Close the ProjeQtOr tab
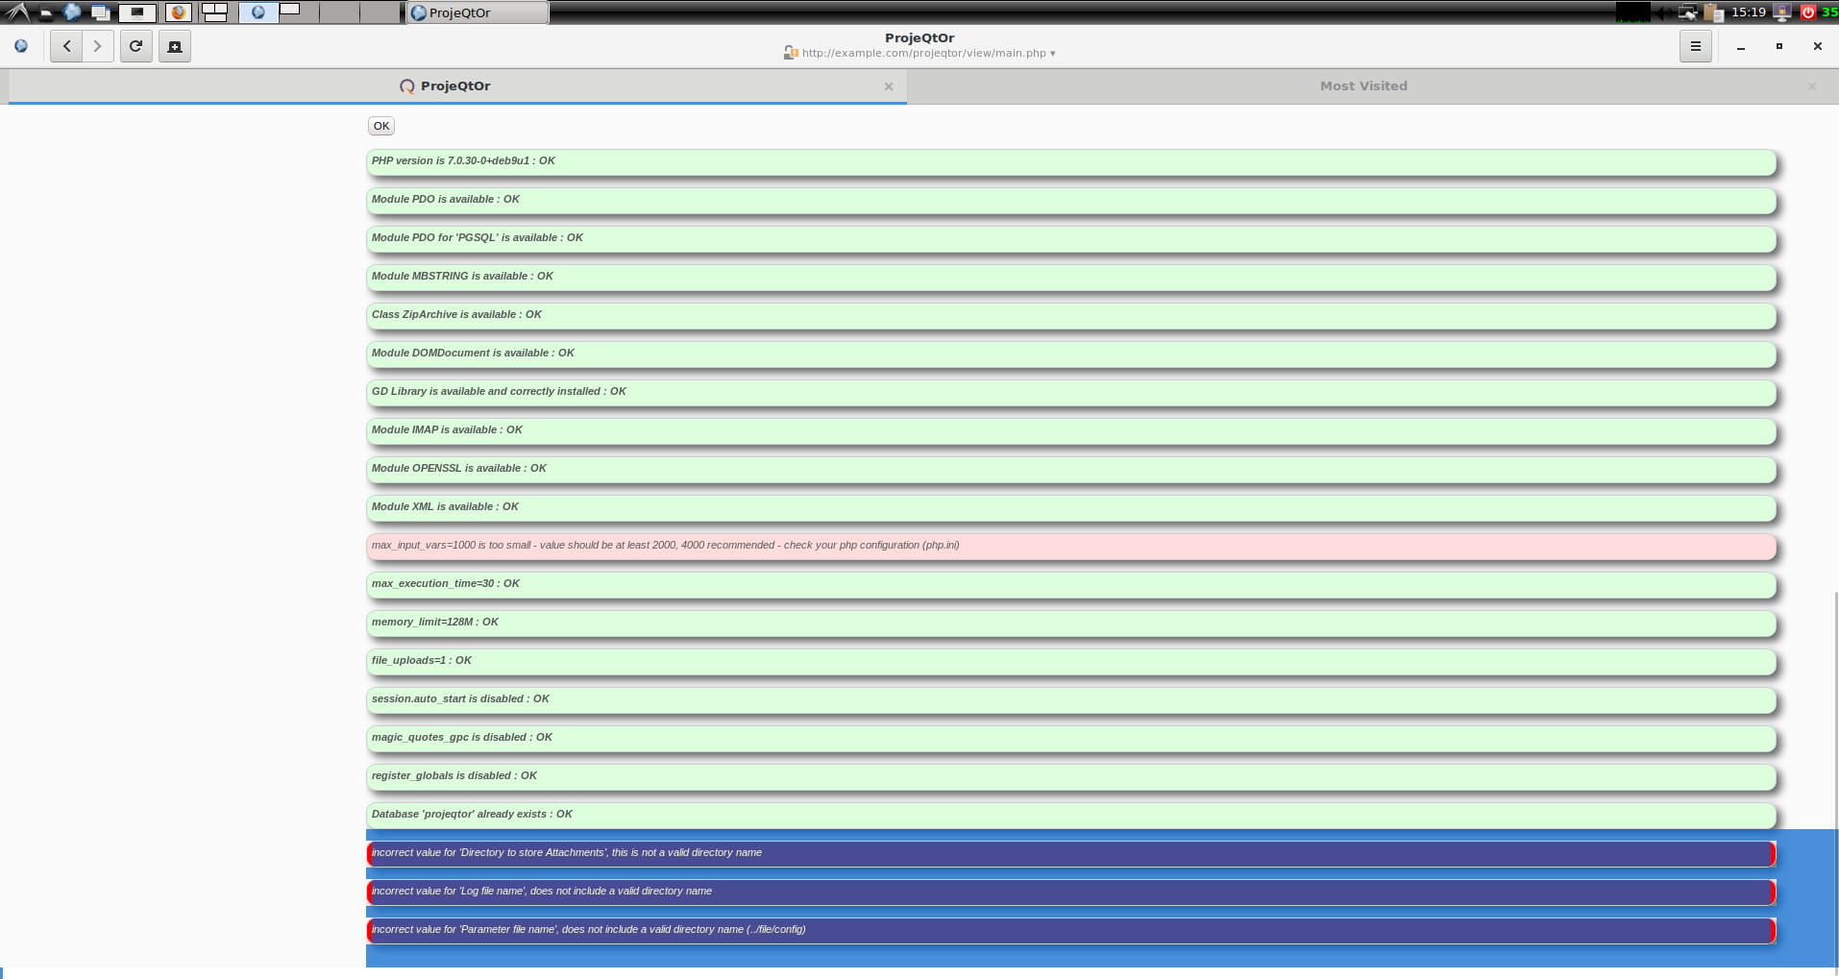Image resolution: width=1839 pixels, height=979 pixels. pos(889,86)
